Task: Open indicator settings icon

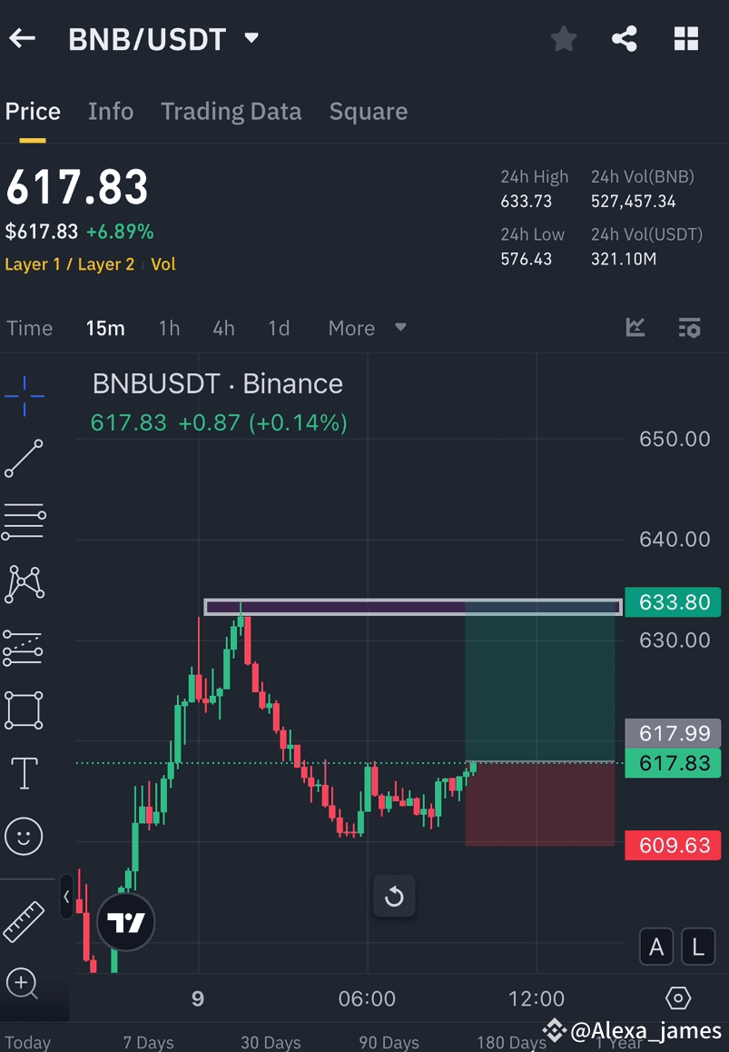Action: click(689, 327)
